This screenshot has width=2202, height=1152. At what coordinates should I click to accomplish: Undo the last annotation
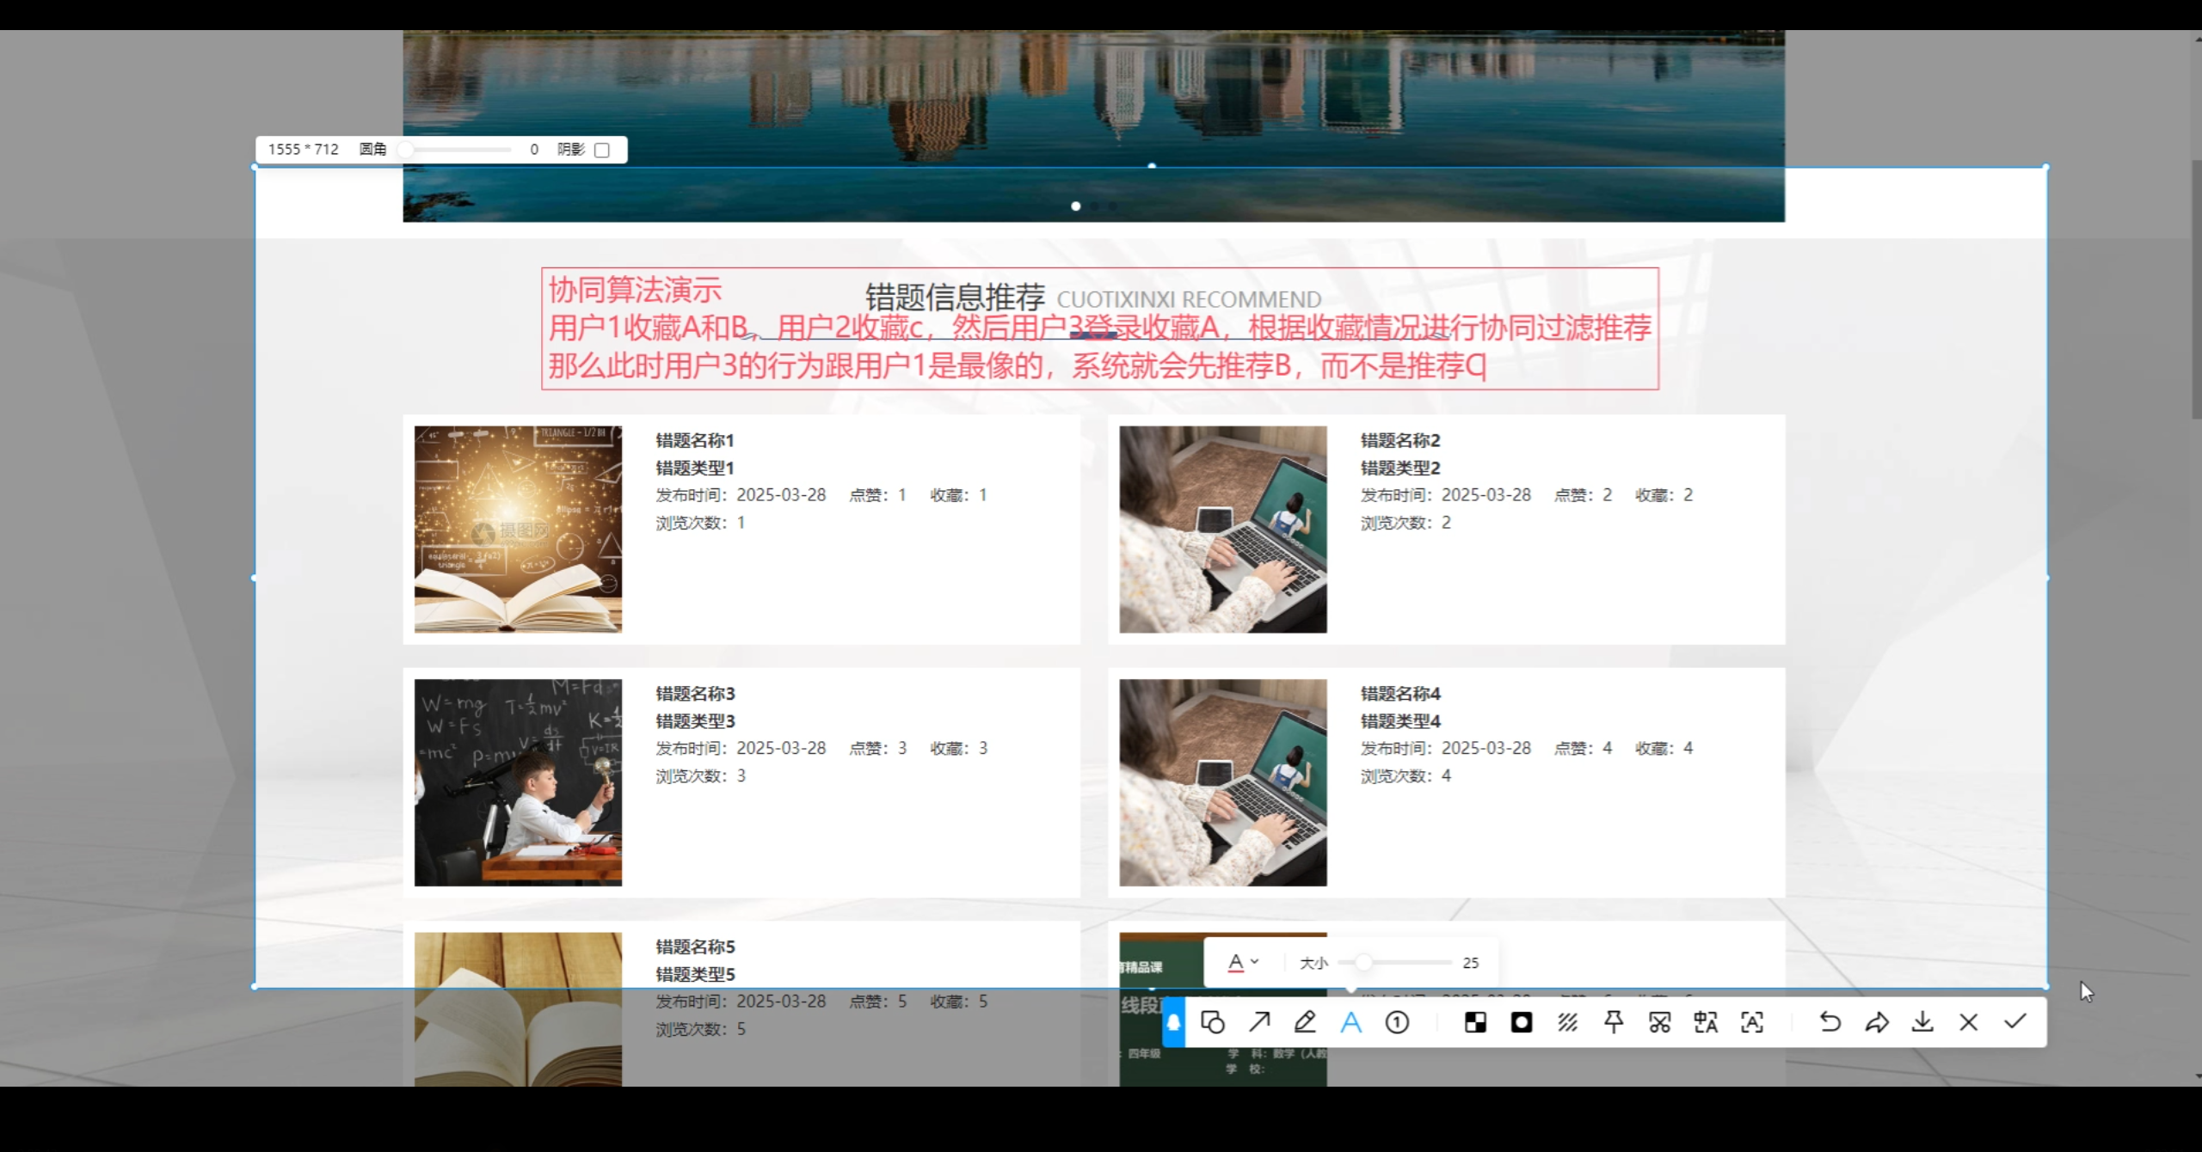[x=1830, y=1022]
